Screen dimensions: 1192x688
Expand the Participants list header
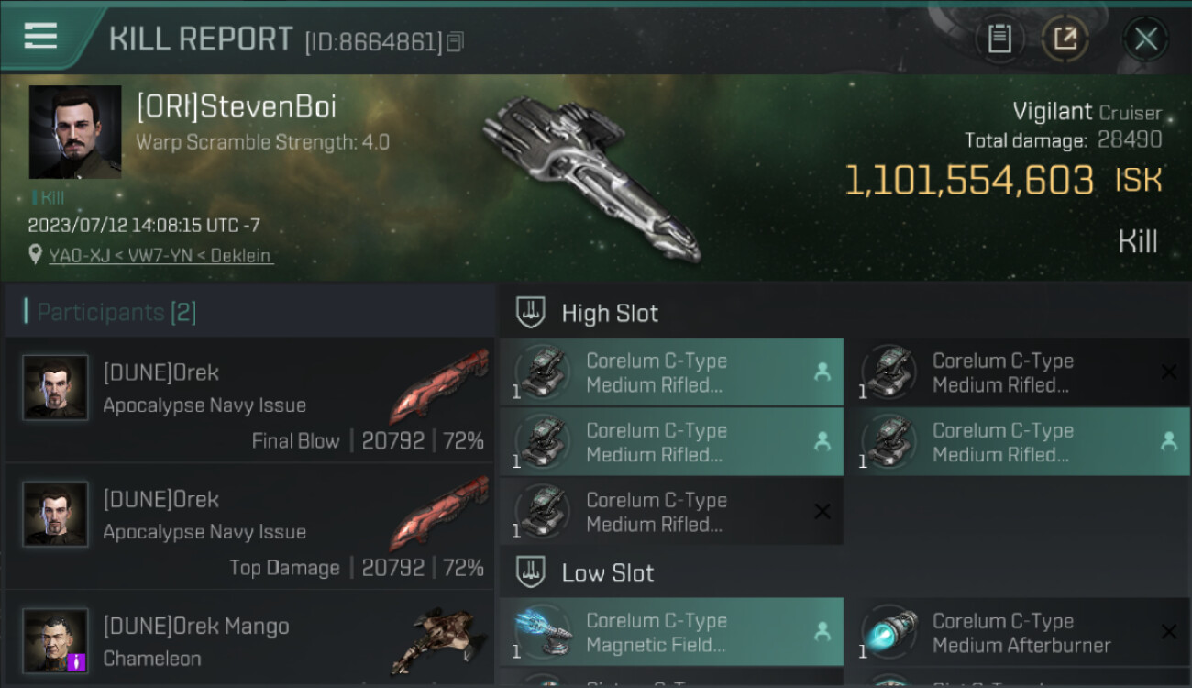(x=110, y=312)
